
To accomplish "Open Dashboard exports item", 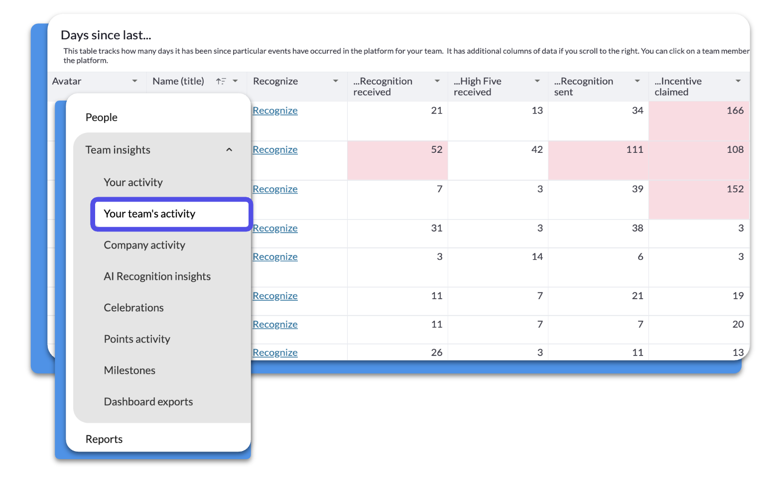I will click(x=148, y=402).
